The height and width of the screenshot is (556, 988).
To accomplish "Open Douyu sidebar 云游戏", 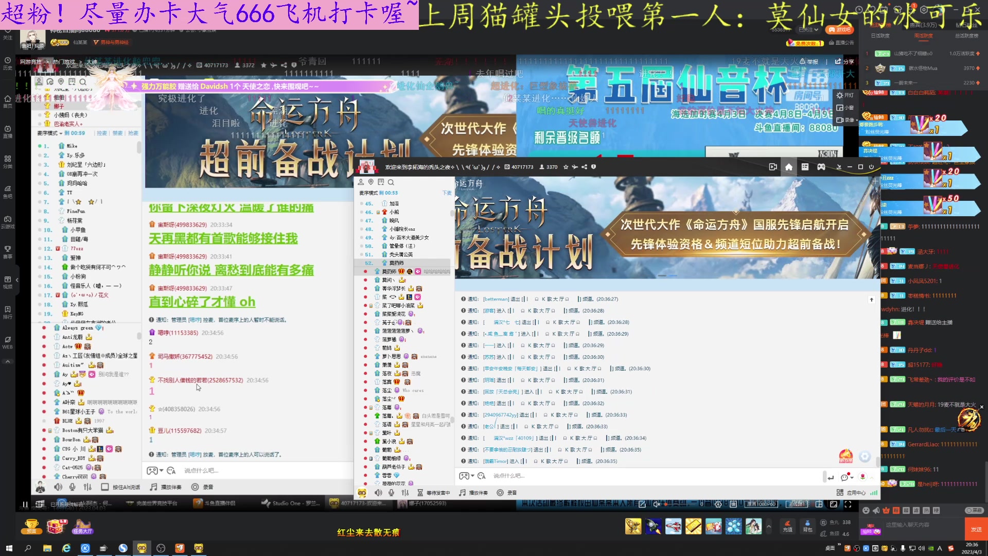I will point(8,222).
